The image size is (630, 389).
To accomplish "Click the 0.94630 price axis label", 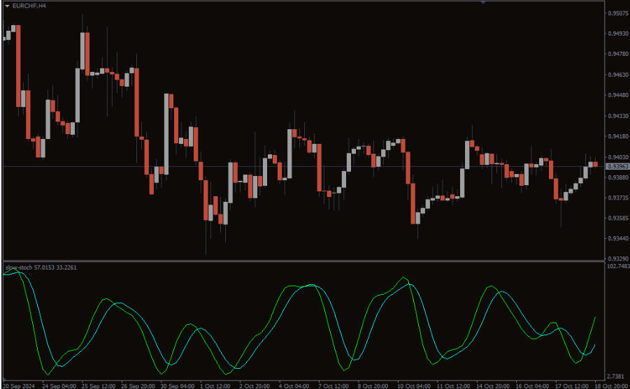I will click(x=618, y=75).
